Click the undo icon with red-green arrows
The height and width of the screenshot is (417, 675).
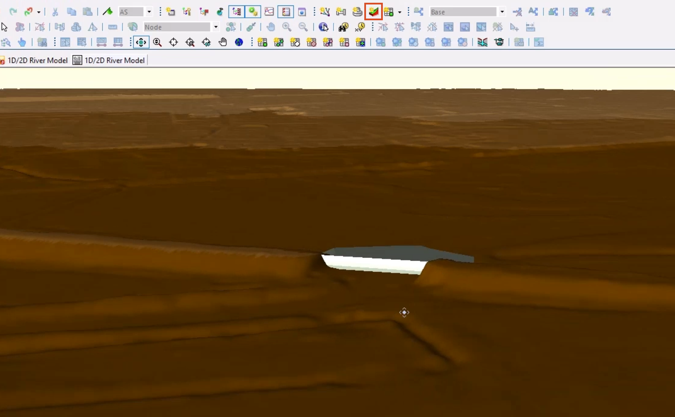(x=28, y=12)
